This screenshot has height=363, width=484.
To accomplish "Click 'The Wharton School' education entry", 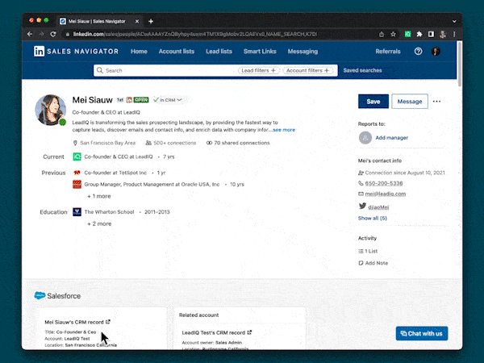I will click(x=109, y=211).
